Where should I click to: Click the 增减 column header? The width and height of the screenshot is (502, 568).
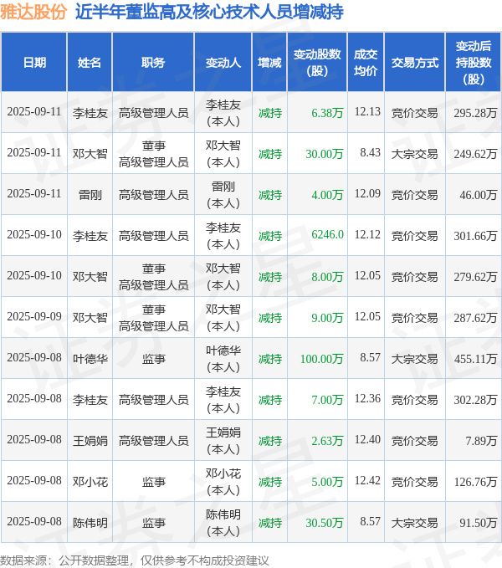click(x=269, y=62)
